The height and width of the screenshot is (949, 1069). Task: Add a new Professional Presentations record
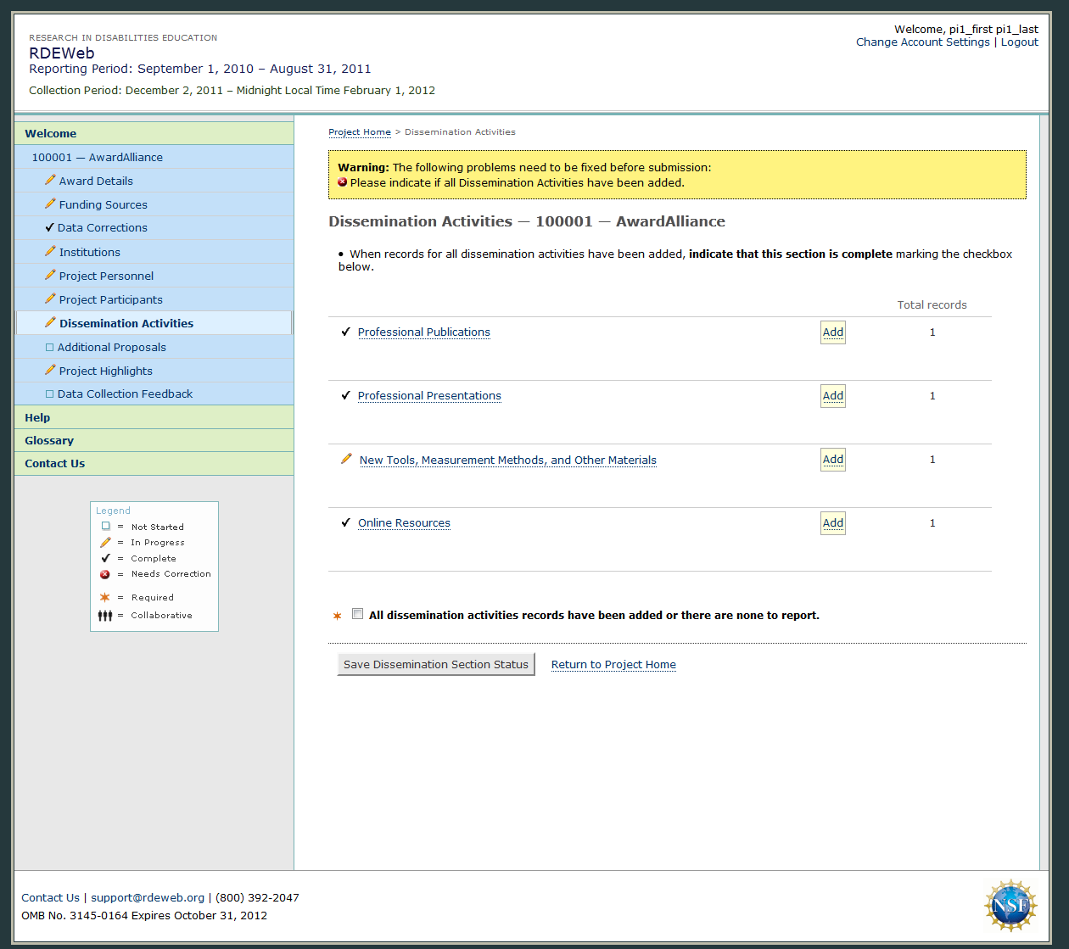[832, 396]
